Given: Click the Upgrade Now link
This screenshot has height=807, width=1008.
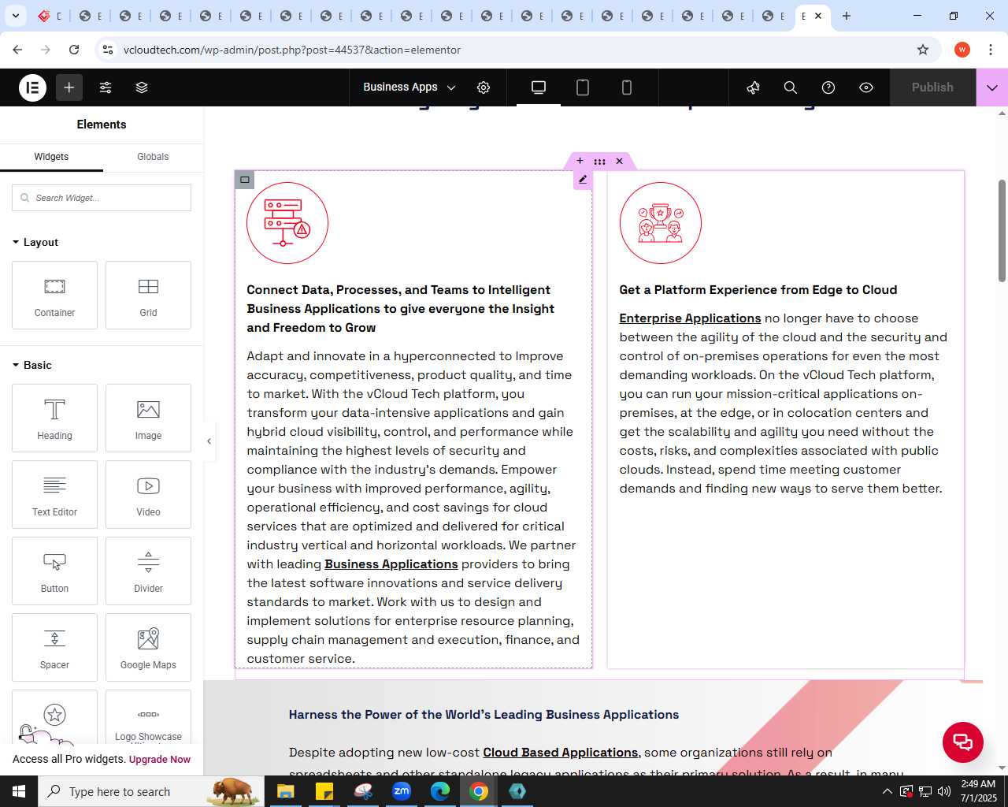Looking at the screenshot, I should (x=160, y=760).
